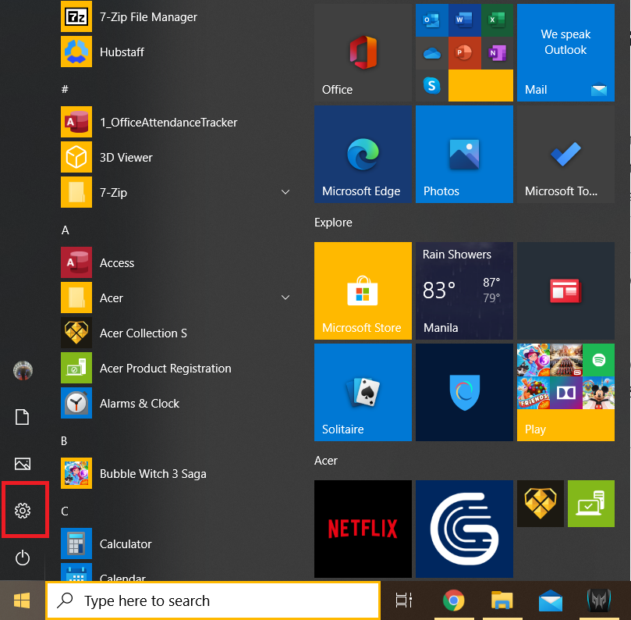Open the GoTrust ID tile in Acer group

464,529
